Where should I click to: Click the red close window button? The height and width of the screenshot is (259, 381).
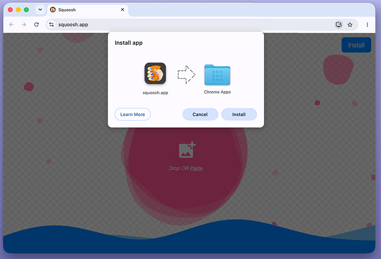tap(10, 10)
